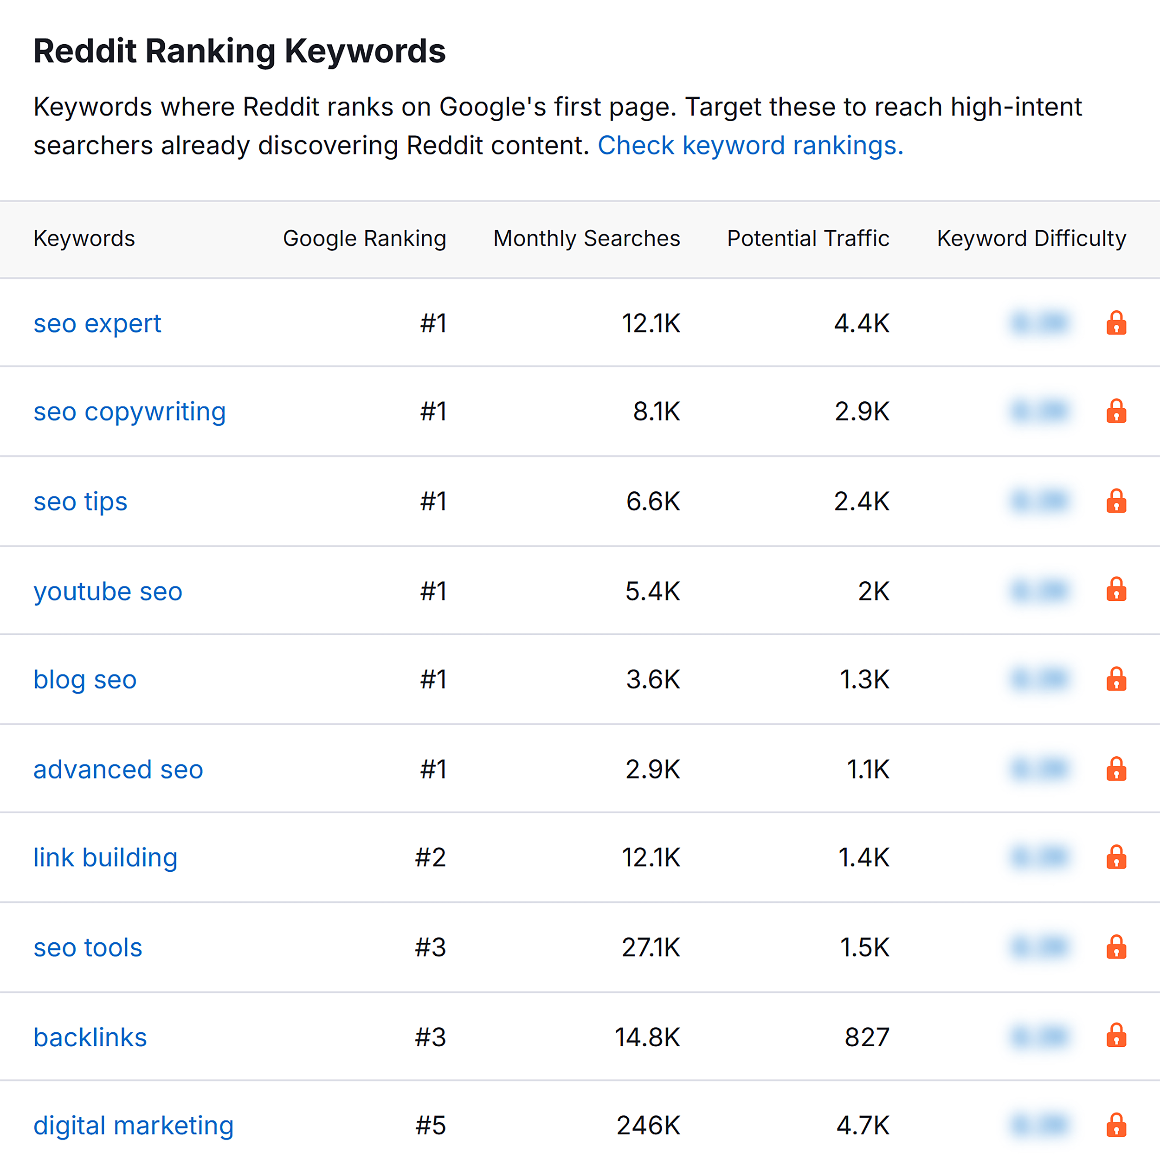Viewport: 1160px width, 1165px height.
Task: Click the Google Ranking column header
Action: 364,239
